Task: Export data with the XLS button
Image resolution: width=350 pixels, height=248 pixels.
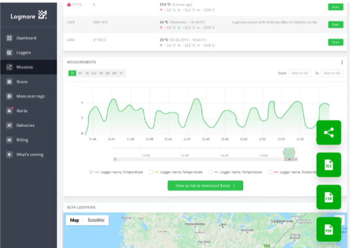Action: pyautogui.click(x=329, y=165)
